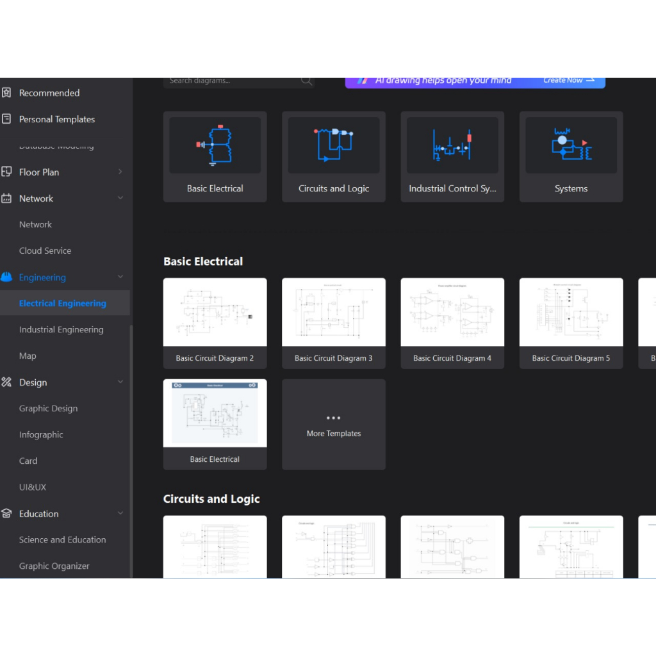Click the search magnifier icon
Viewport: 656px width, 656px height.
click(x=306, y=81)
